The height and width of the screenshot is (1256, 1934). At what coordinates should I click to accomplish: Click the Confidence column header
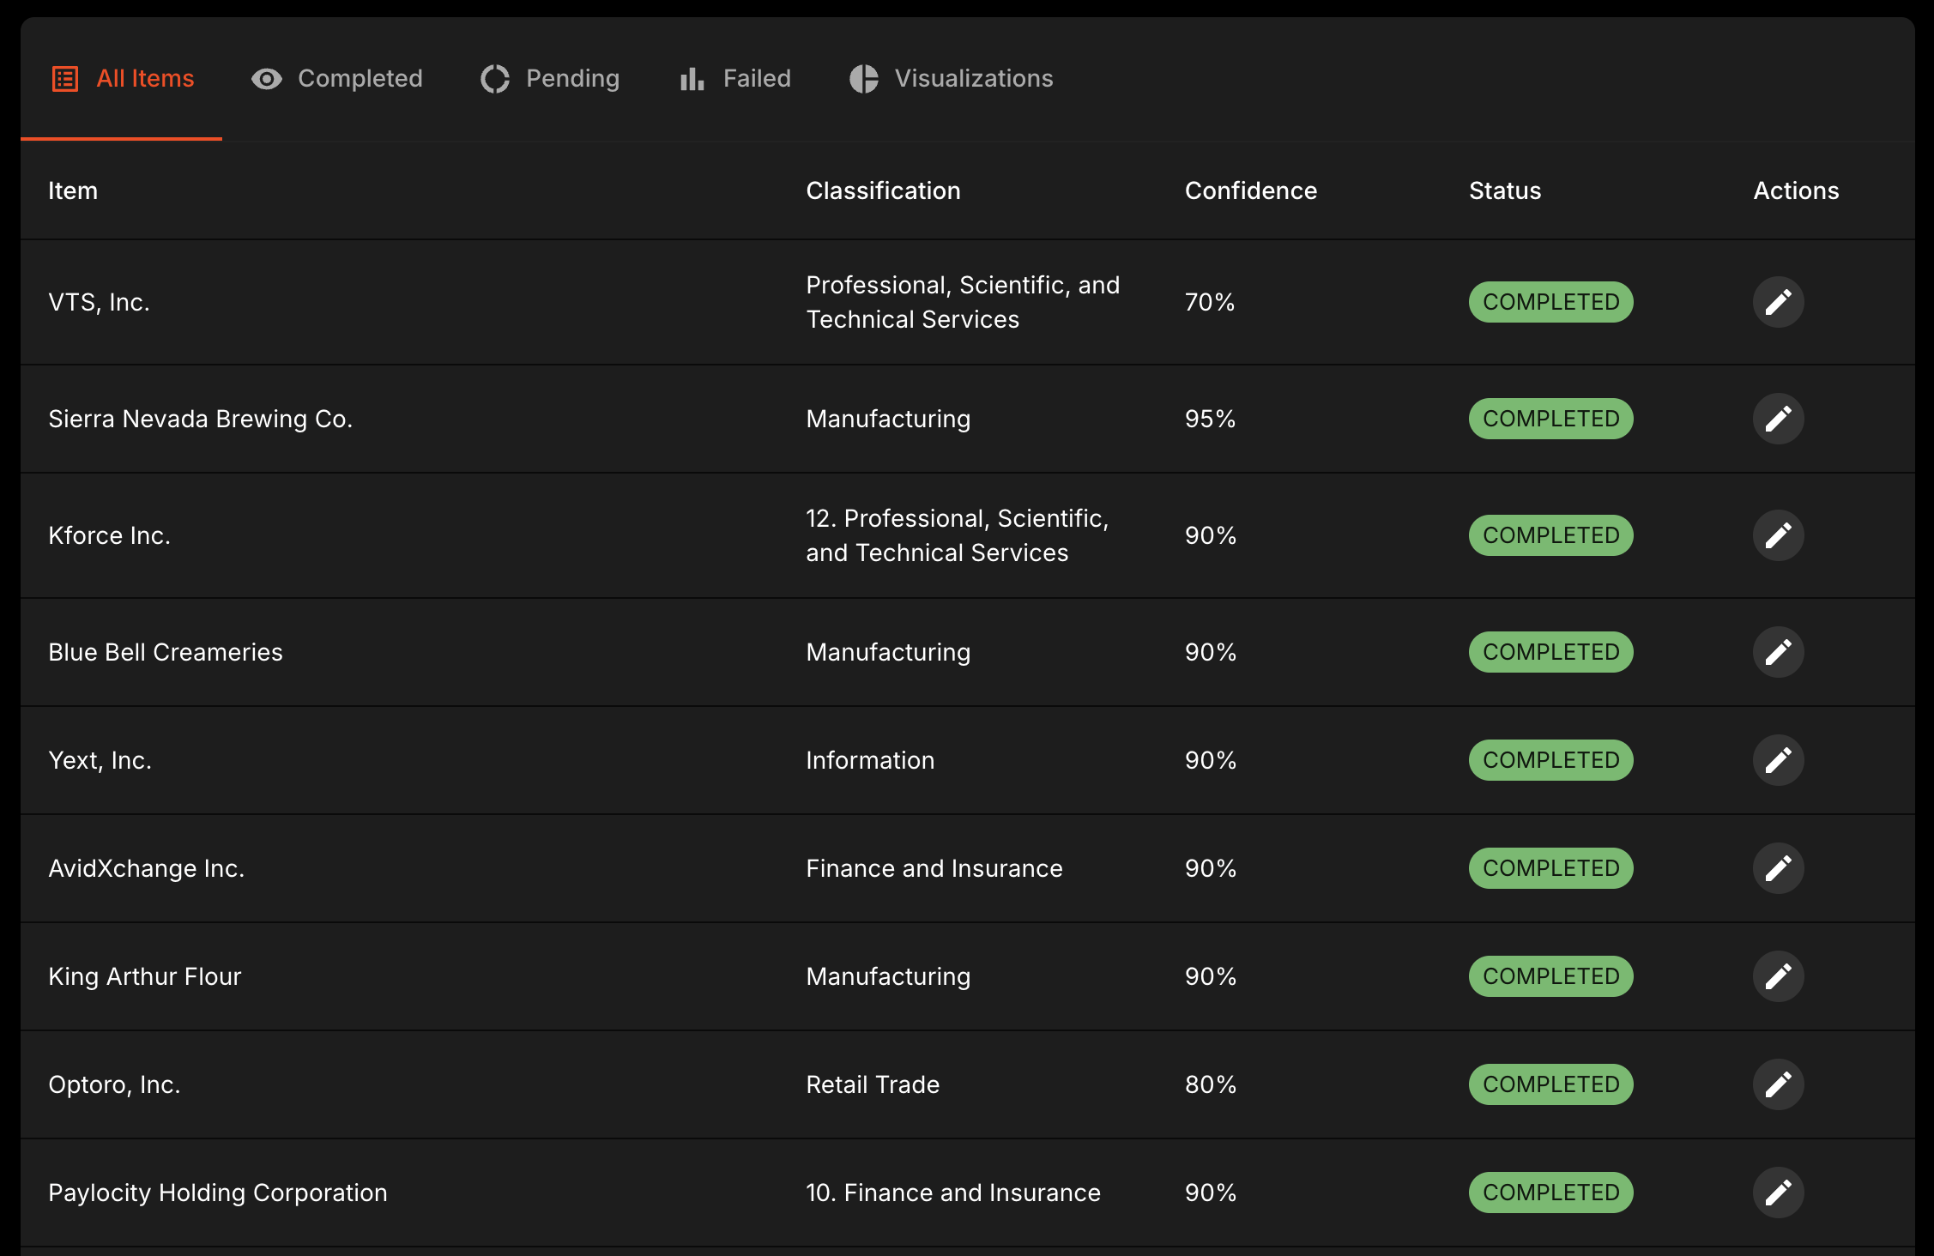tap(1250, 190)
